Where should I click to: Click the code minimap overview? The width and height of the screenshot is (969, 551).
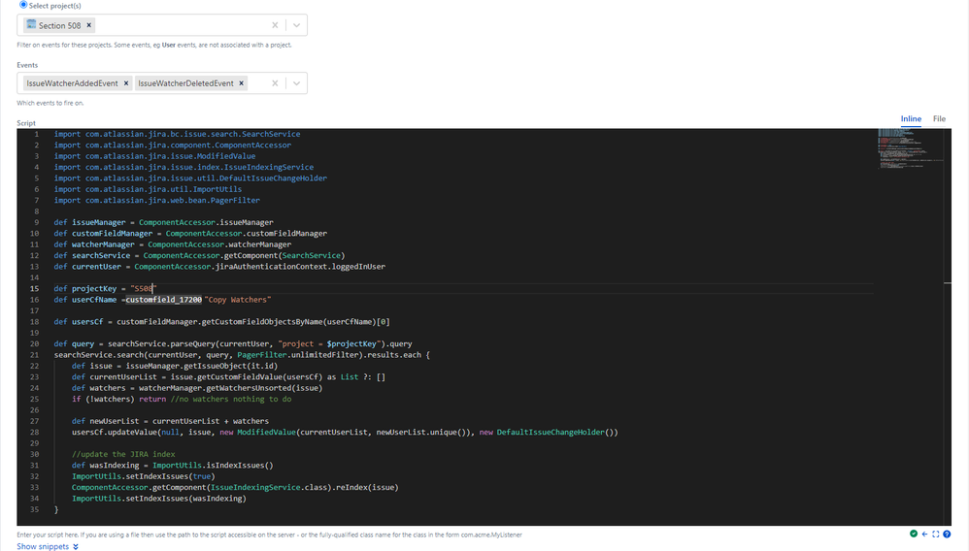[911, 148]
